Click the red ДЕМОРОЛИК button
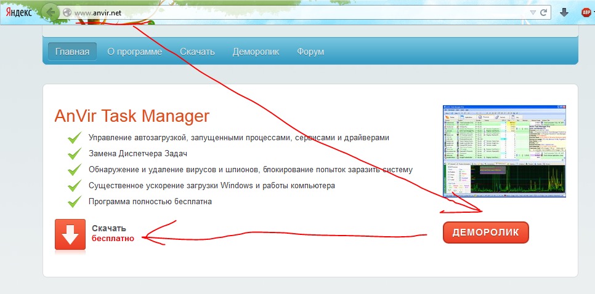This screenshot has width=595, height=294. [x=486, y=232]
